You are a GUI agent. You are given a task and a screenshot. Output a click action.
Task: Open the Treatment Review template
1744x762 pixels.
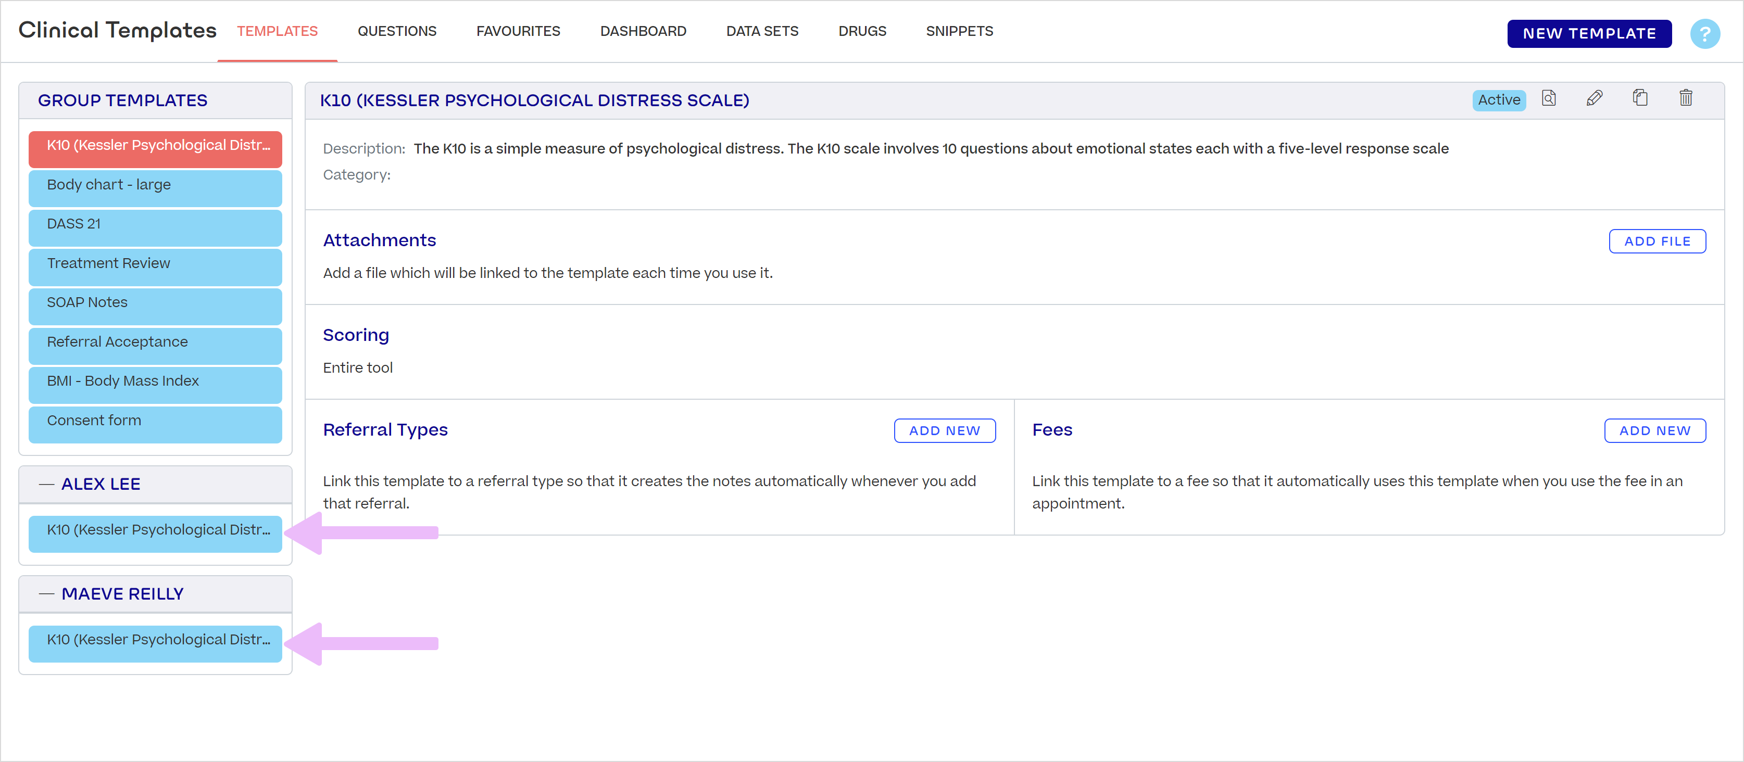(x=155, y=266)
